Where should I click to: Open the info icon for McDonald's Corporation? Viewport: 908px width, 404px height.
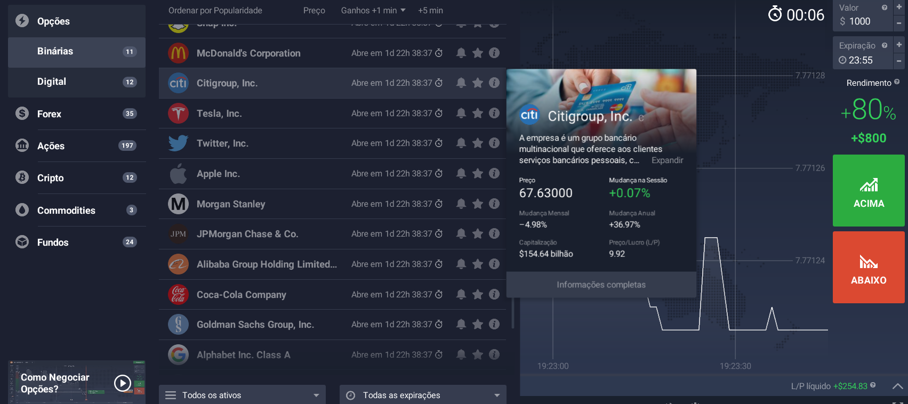pyautogui.click(x=494, y=53)
